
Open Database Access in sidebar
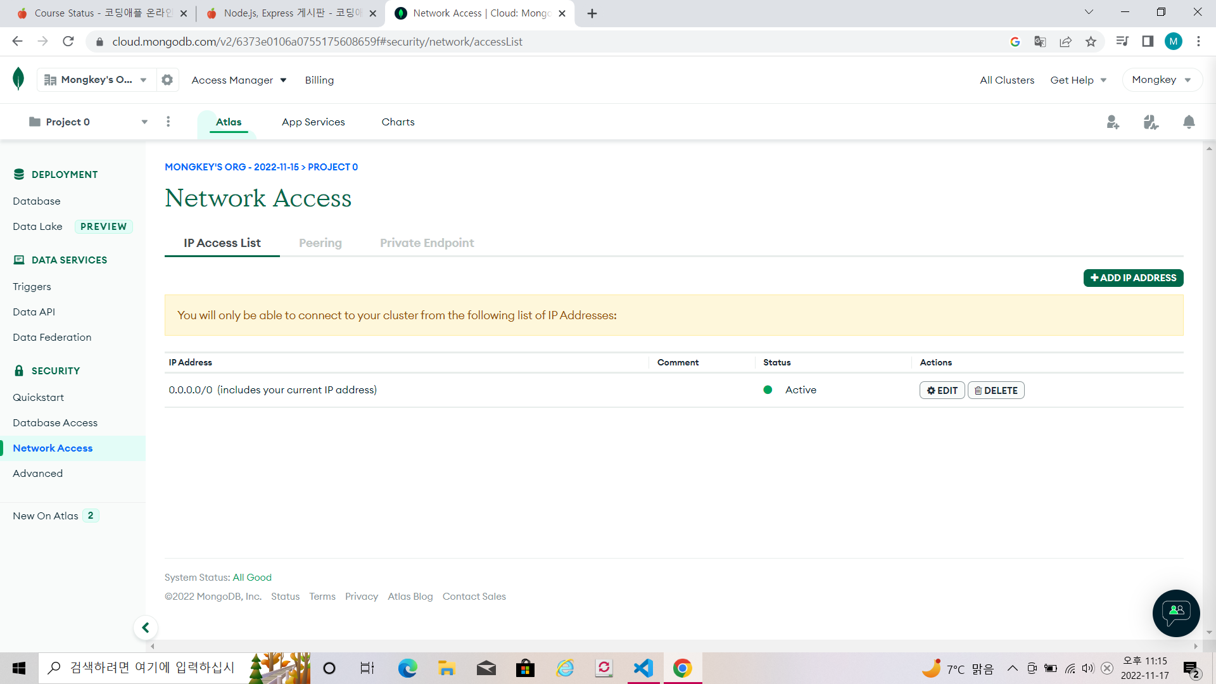coord(55,423)
